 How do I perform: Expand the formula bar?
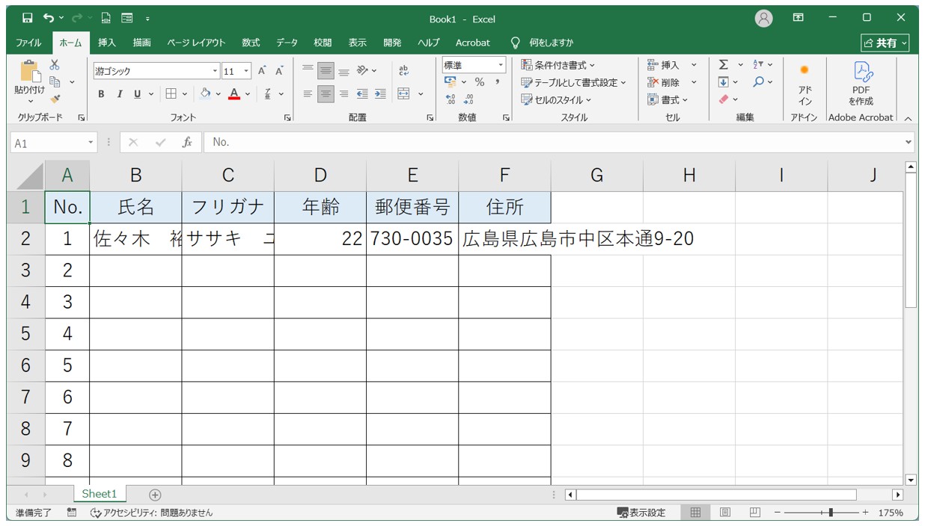click(x=909, y=142)
